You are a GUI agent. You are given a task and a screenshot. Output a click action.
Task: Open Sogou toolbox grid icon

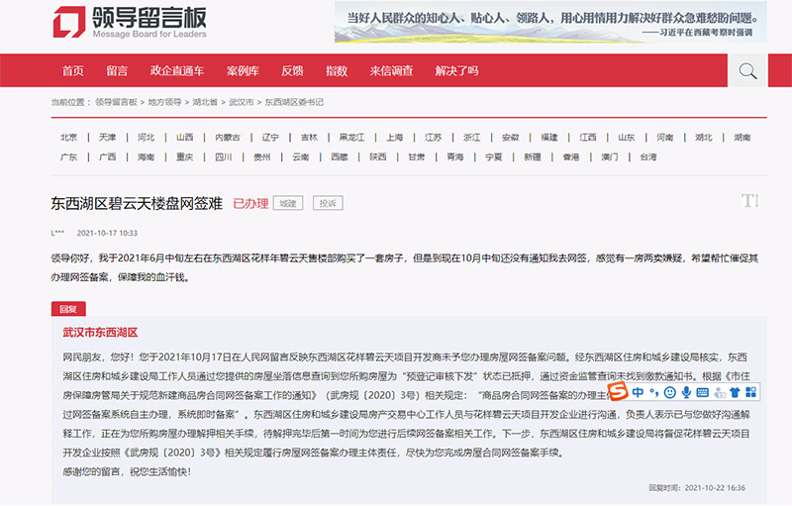pyautogui.click(x=750, y=393)
